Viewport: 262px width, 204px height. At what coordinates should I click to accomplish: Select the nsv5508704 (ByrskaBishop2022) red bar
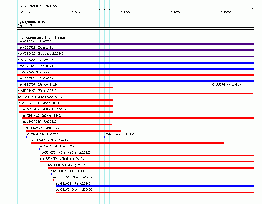[147, 155]
